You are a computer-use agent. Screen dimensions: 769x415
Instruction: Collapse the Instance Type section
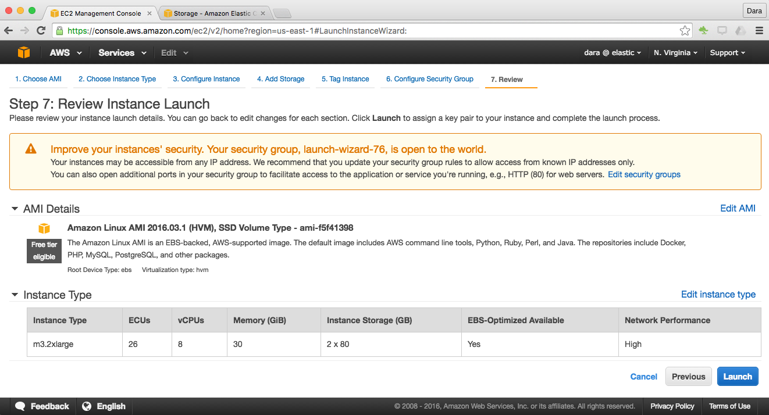(15, 295)
